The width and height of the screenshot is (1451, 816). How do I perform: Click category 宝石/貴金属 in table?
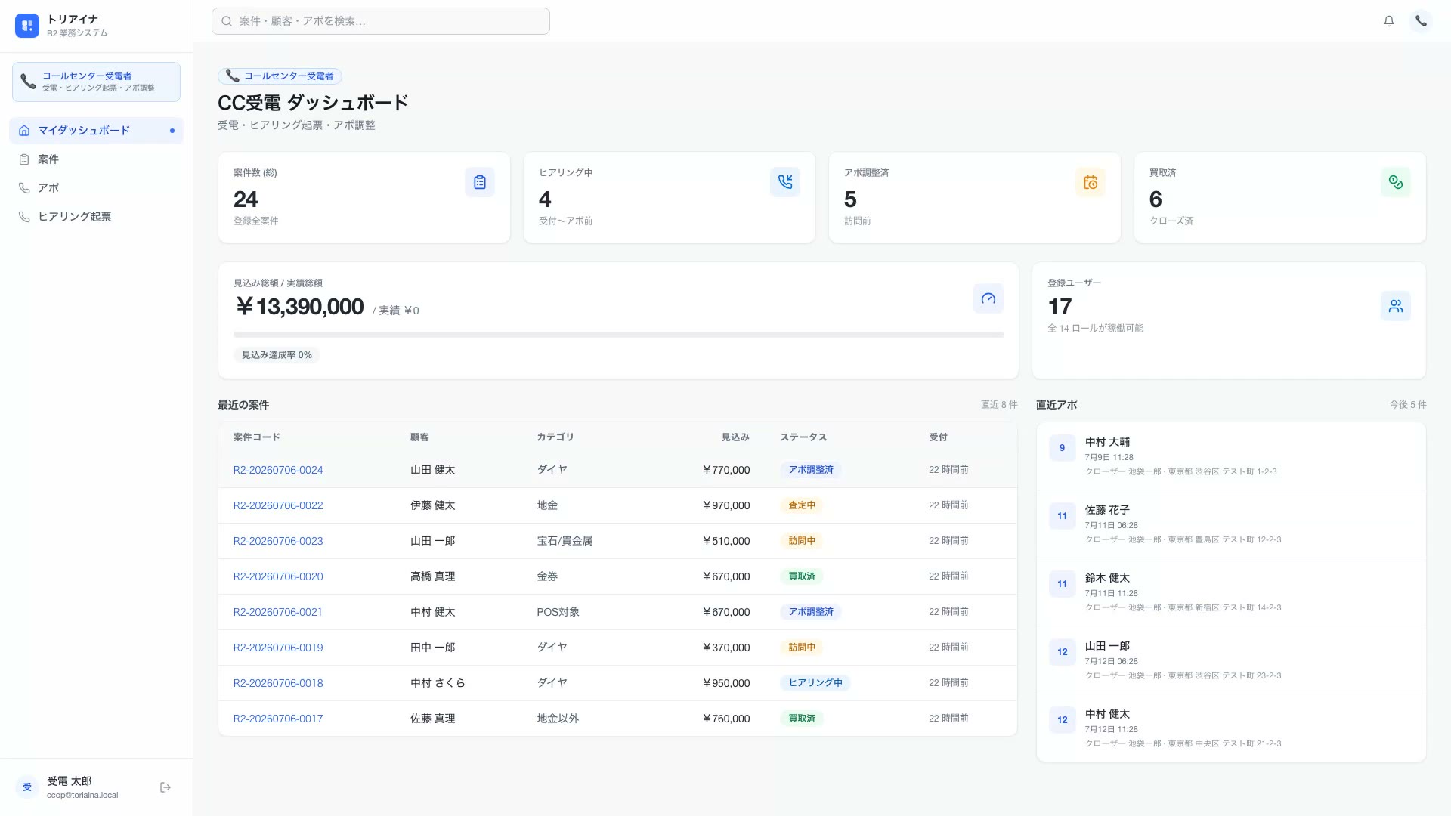[565, 541]
